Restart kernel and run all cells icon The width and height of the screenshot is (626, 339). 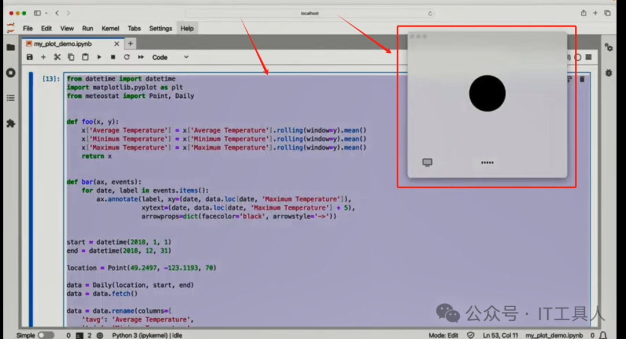[x=140, y=57]
